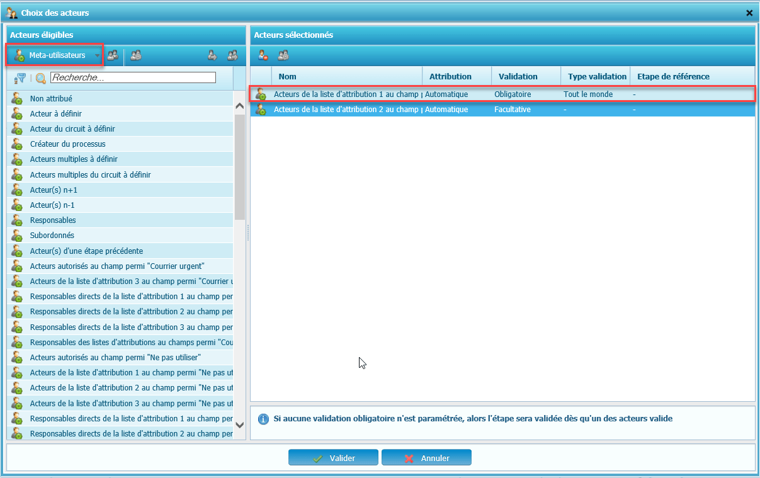Click the Validation column header
This screenshot has height=478, width=760.
tap(518, 76)
